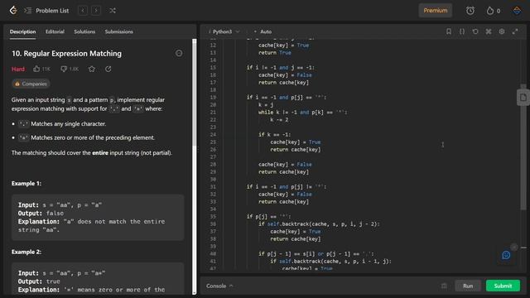Go to previous problem arrow
This screenshot has height=298, width=530.
click(83, 11)
